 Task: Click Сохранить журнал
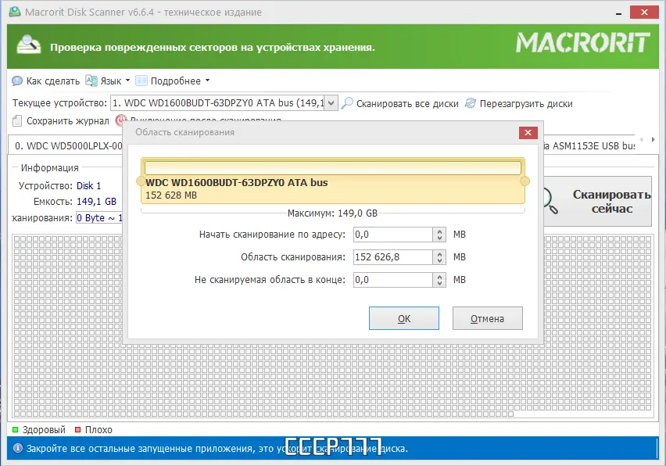coord(61,121)
